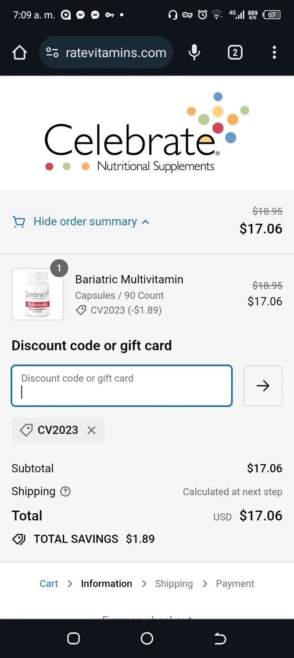This screenshot has height=658, width=294.
Task: Apply discount code with arrow button
Action: click(263, 386)
